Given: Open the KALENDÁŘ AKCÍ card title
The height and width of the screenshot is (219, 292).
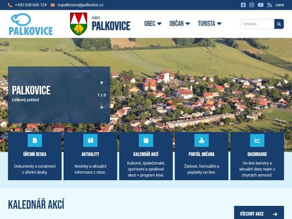Looking at the screenshot, I should (x=146, y=154).
